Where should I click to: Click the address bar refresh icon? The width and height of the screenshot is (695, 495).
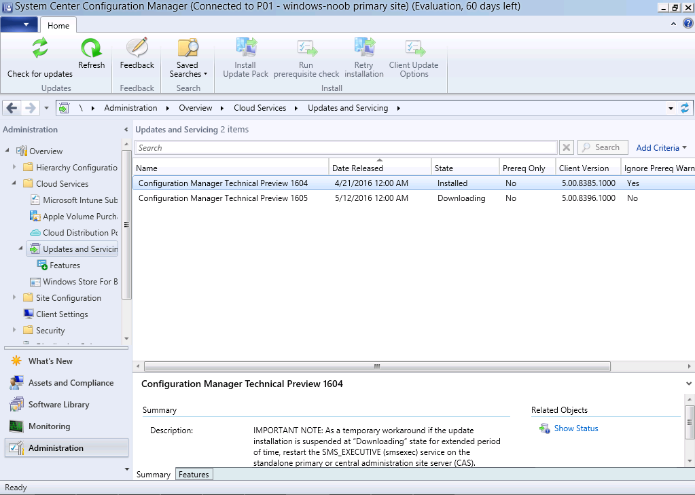pos(685,108)
